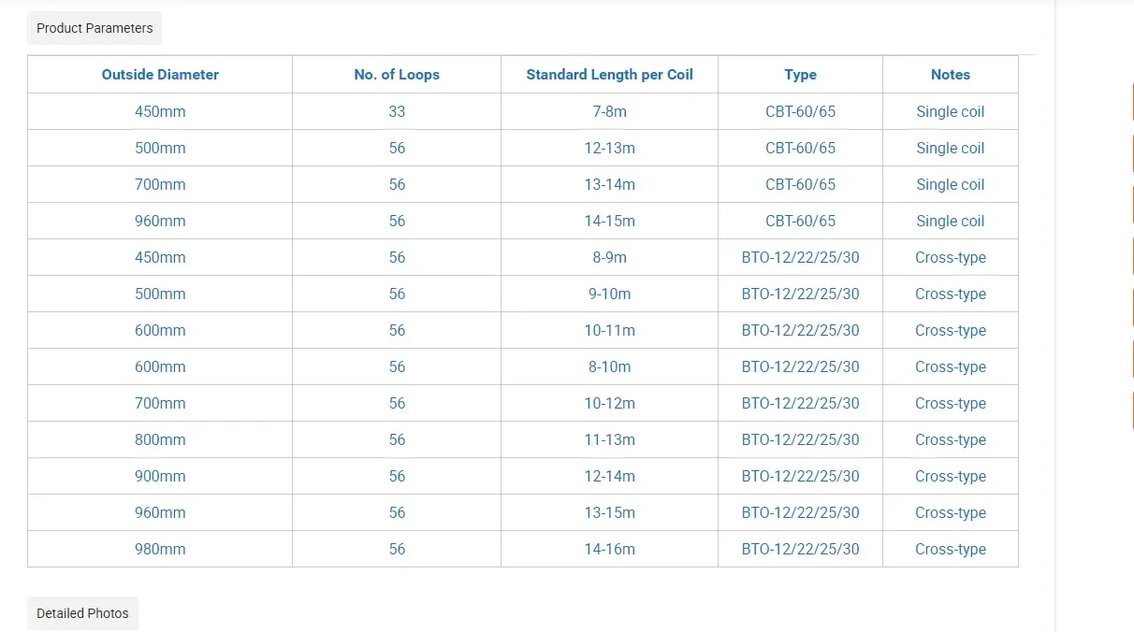The image size is (1134, 632).
Task: Click the Detailed Photos section label
Action: pyautogui.click(x=82, y=613)
